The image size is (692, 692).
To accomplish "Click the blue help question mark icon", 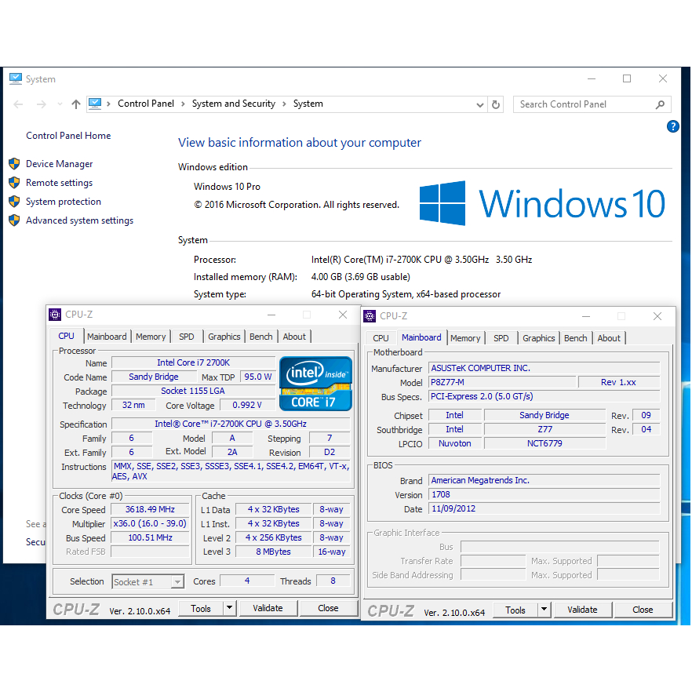I will 672,126.
